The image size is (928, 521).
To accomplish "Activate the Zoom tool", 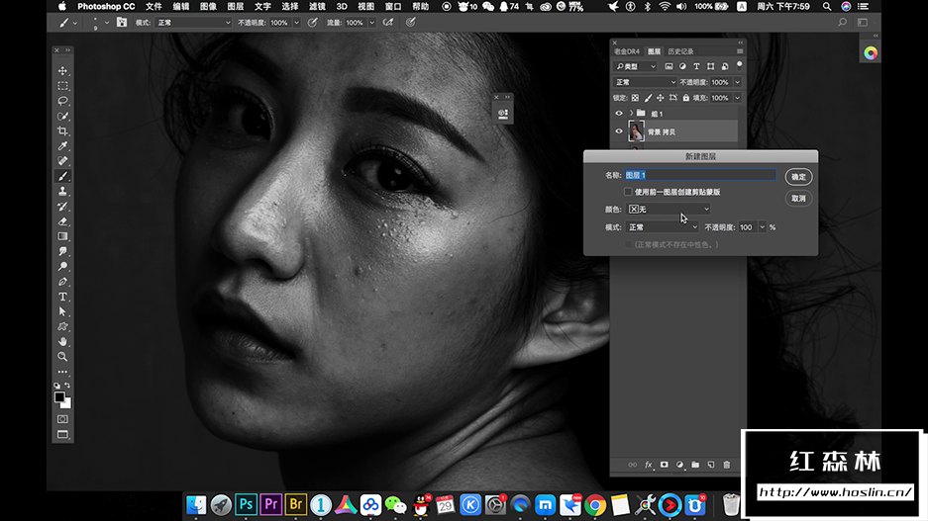I will pyautogui.click(x=62, y=356).
